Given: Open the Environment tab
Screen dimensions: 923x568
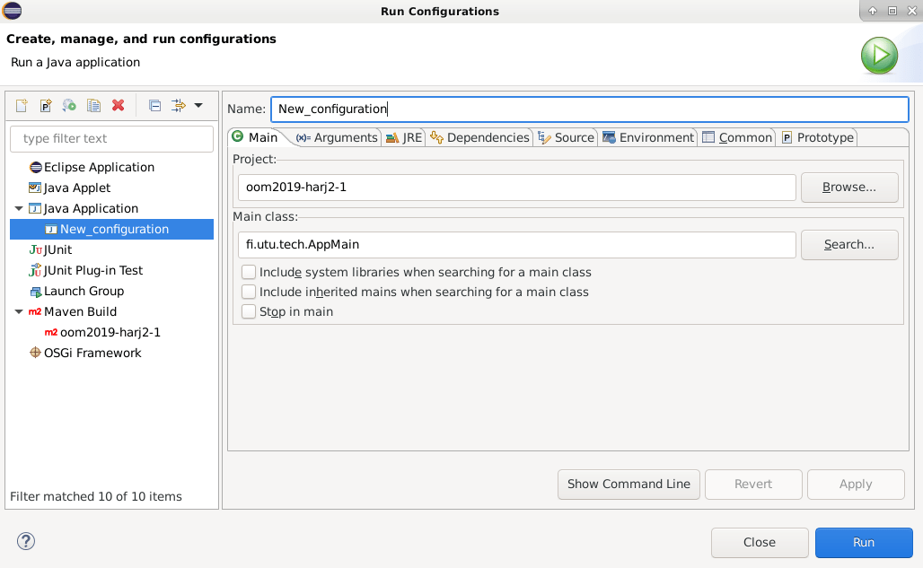Looking at the screenshot, I should click(x=648, y=137).
